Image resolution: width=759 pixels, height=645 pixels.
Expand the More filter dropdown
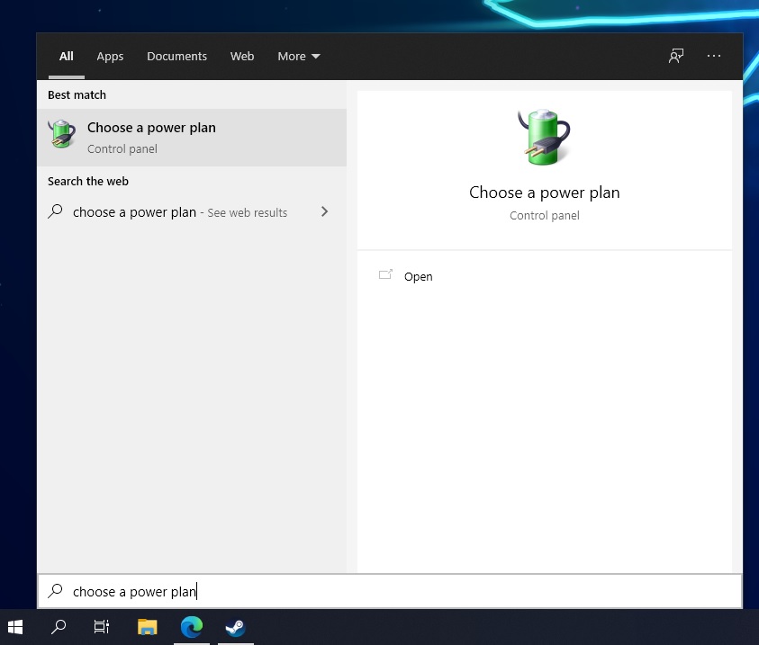tap(299, 57)
